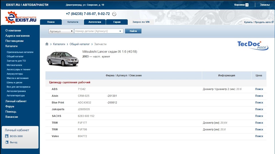
Task: Click the Mitsubishi Lancer седан IX title
Action: pyautogui.click(x=110, y=52)
